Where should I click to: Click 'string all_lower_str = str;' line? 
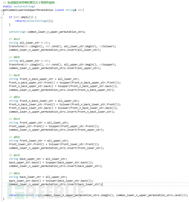click(x=30, y=43)
